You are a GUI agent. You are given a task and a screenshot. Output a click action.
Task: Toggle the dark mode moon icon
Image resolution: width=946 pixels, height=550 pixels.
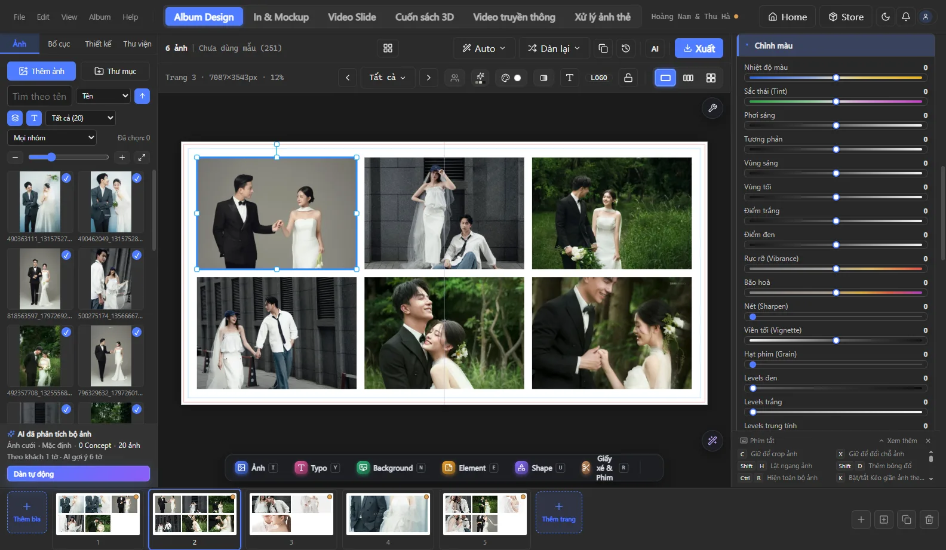coord(886,17)
